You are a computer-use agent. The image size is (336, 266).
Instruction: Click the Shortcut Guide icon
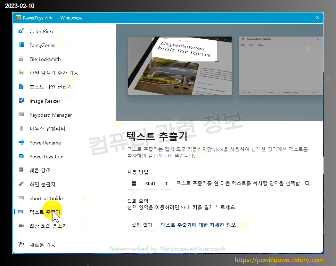click(21, 198)
